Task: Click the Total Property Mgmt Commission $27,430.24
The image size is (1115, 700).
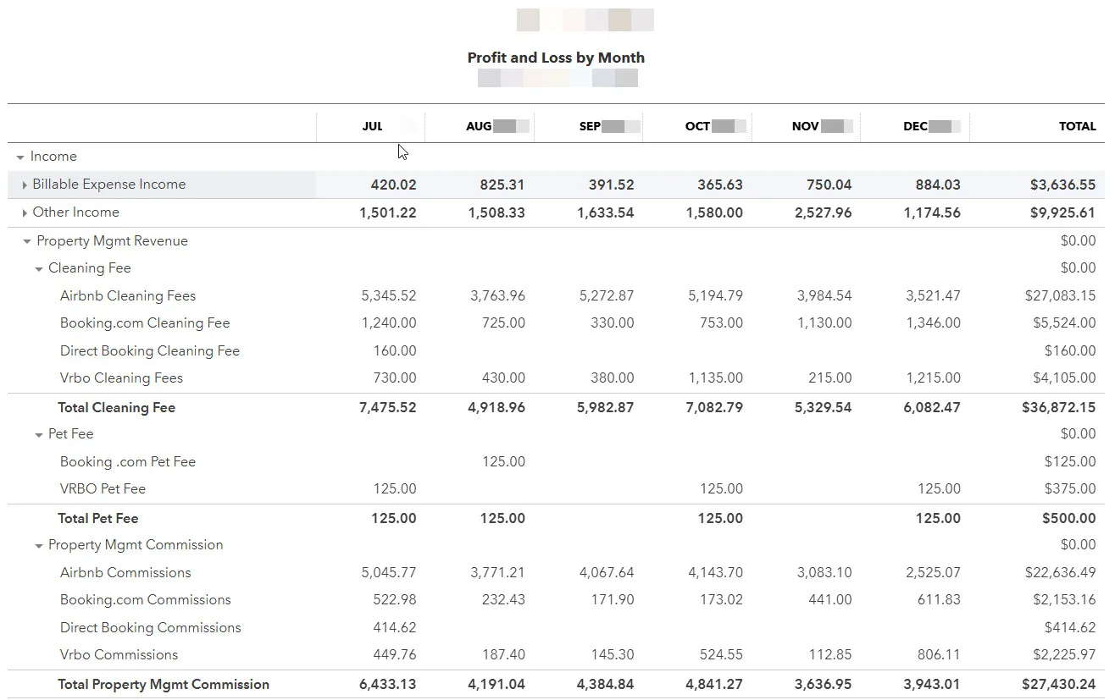Action: pos(1058,685)
